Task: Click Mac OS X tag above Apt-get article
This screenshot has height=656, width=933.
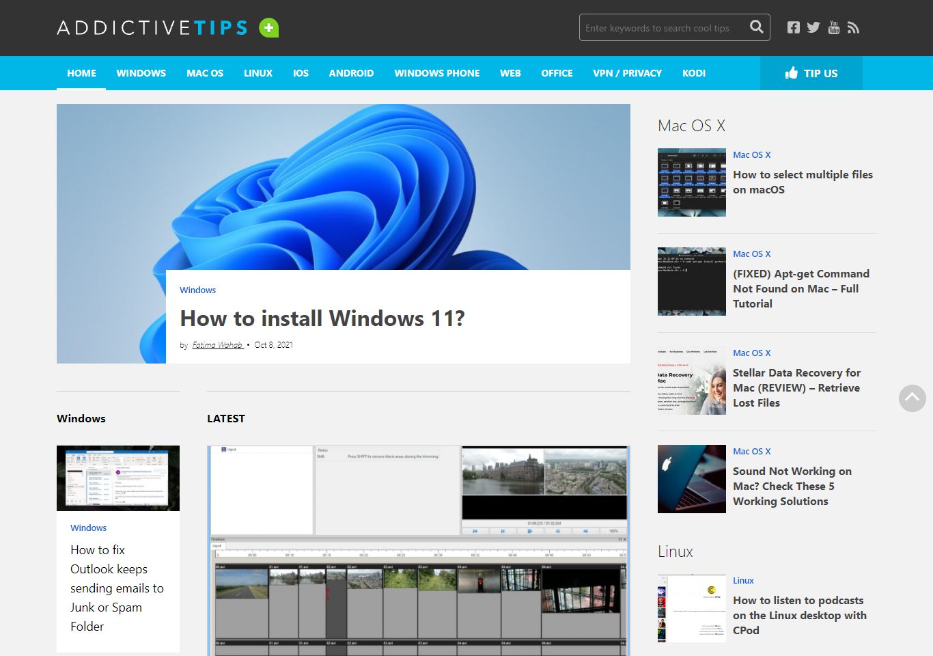Action: (x=751, y=254)
